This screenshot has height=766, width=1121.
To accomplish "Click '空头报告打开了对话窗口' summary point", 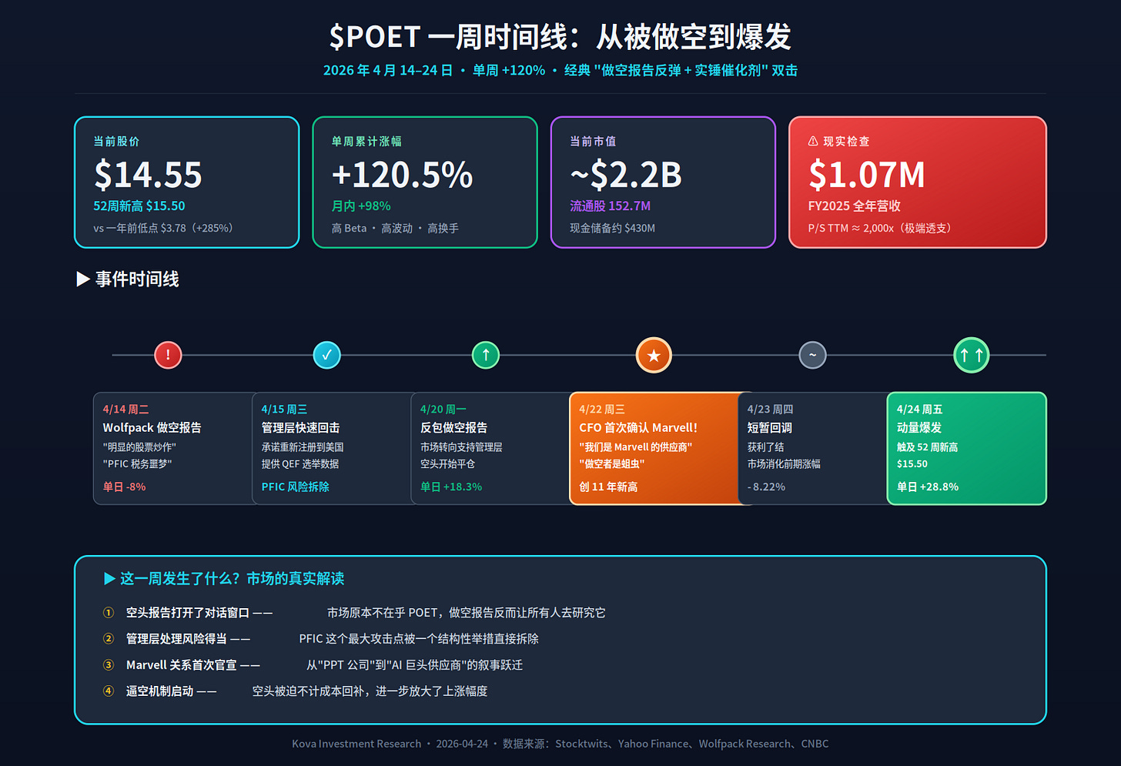I will [x=188, y=613].
